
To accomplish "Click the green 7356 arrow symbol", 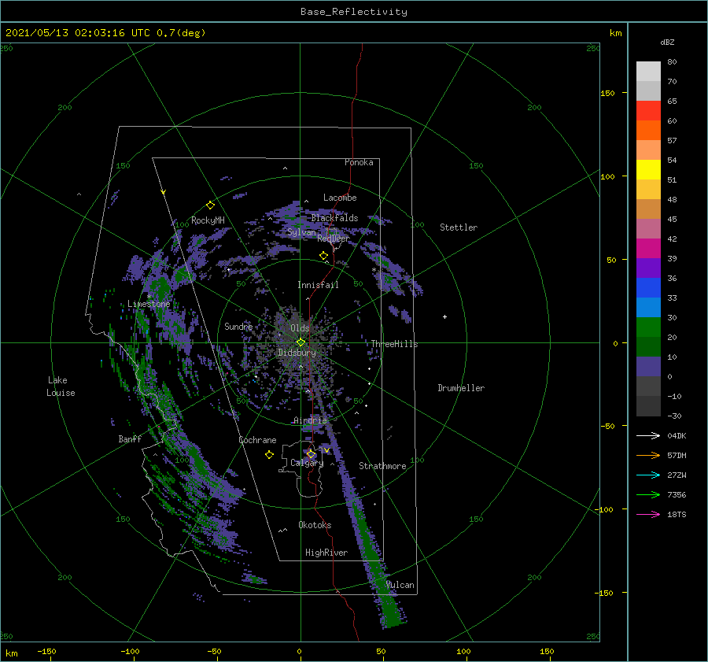I will [x=648, y=495].
